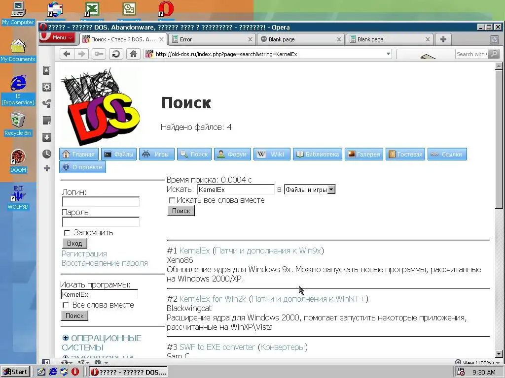
Task: Open a new tab with plus button
Action: pyautogui.click(x=443, y=39)
